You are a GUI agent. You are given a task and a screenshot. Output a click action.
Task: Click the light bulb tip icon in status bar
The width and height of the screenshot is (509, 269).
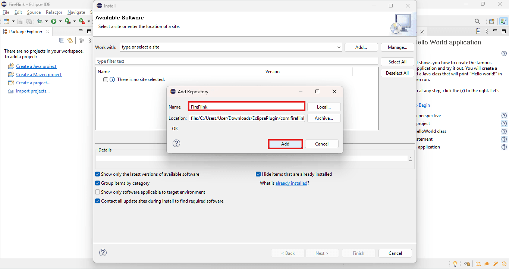point(455,264)
